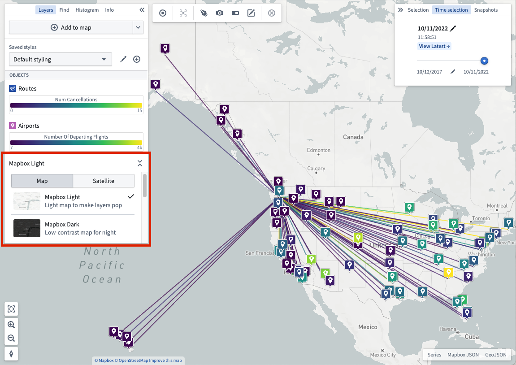
Task: Click the View Latest link
Action: click(434, 46)
